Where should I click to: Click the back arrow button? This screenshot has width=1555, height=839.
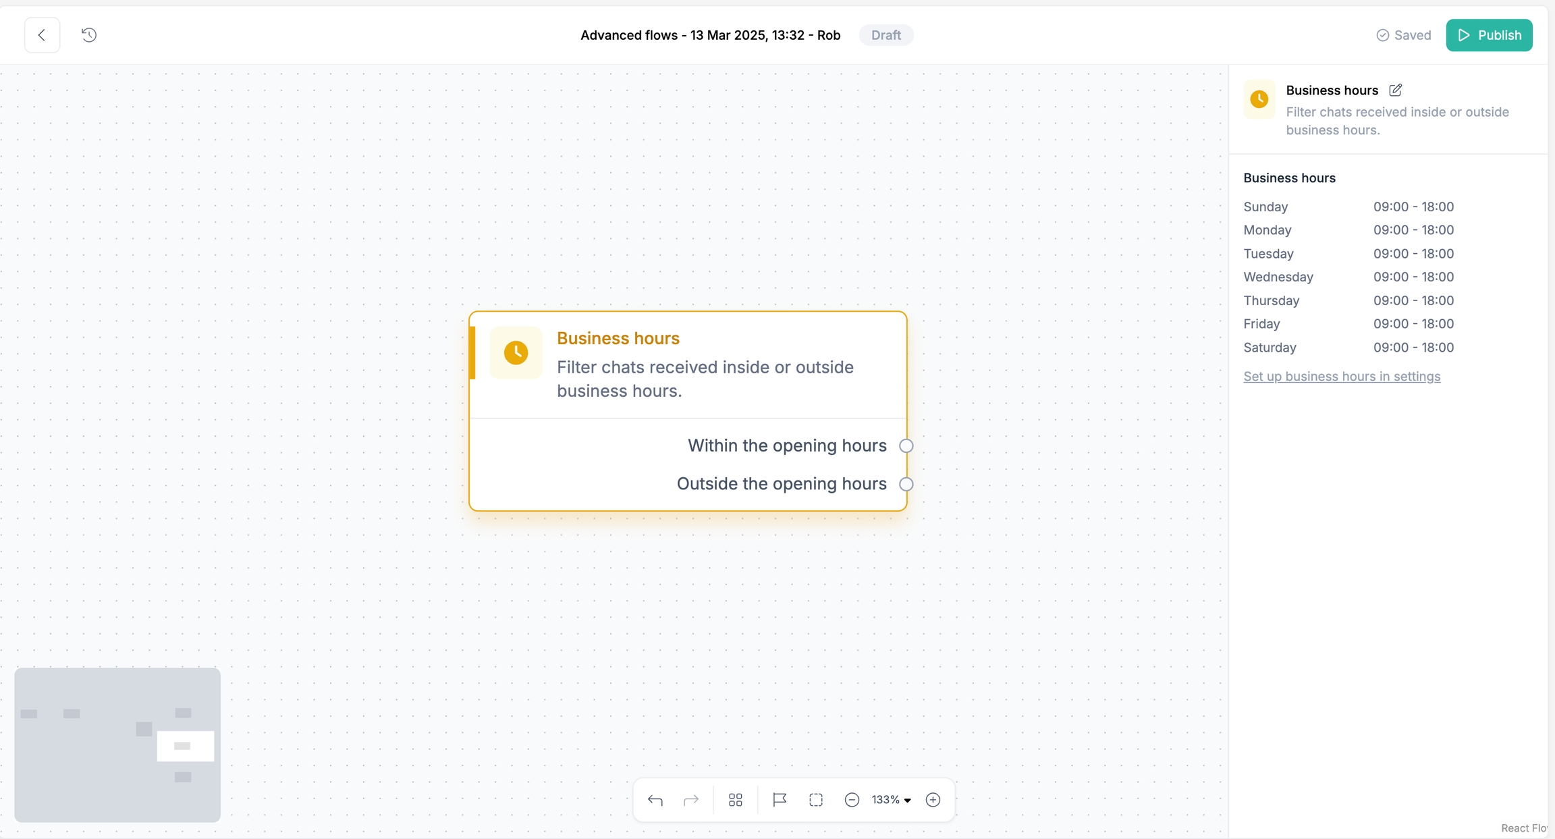point(42,35)
